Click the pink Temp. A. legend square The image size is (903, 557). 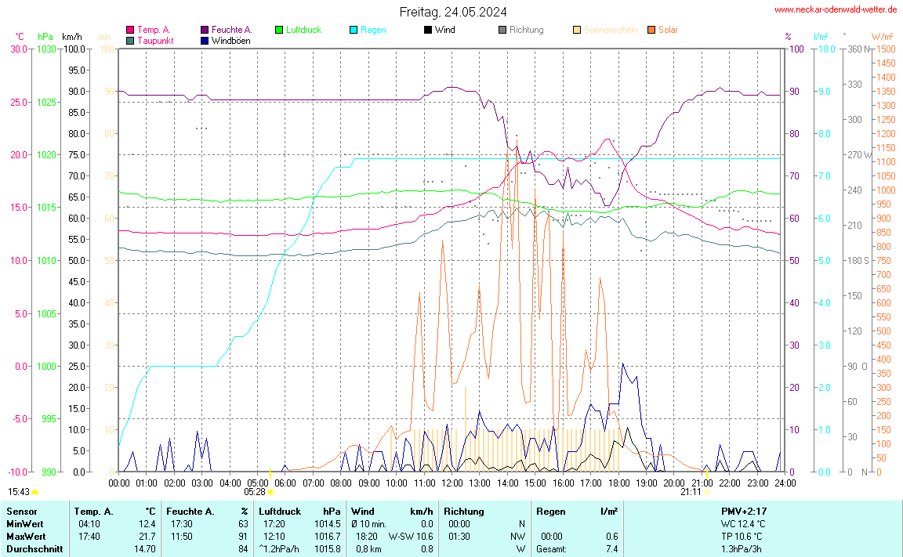pyautogui.click(x=130, y=31)
